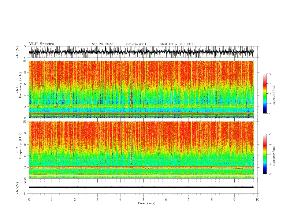The image size is (290, 224).
Task: Click time axis tick label "7"
Action: click(189, 199)
